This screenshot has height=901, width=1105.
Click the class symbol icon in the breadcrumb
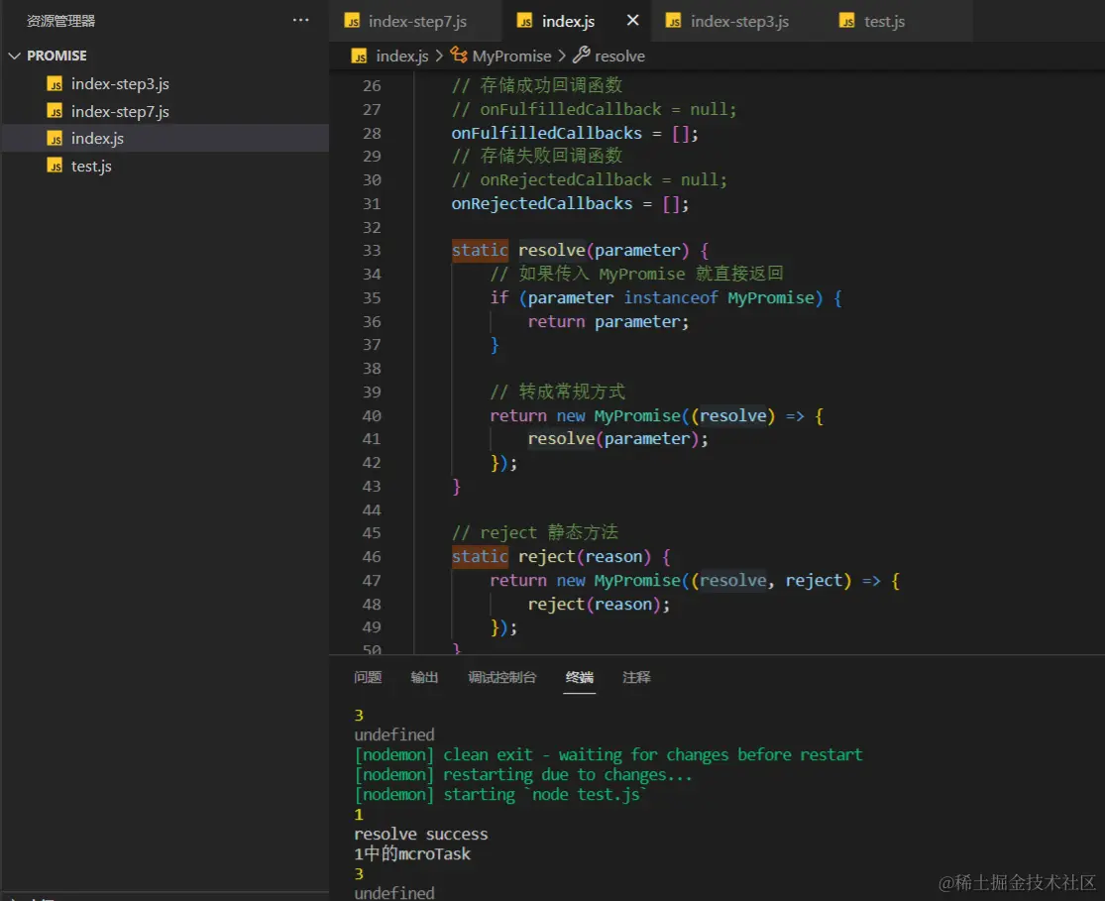[x=459, y=55]
